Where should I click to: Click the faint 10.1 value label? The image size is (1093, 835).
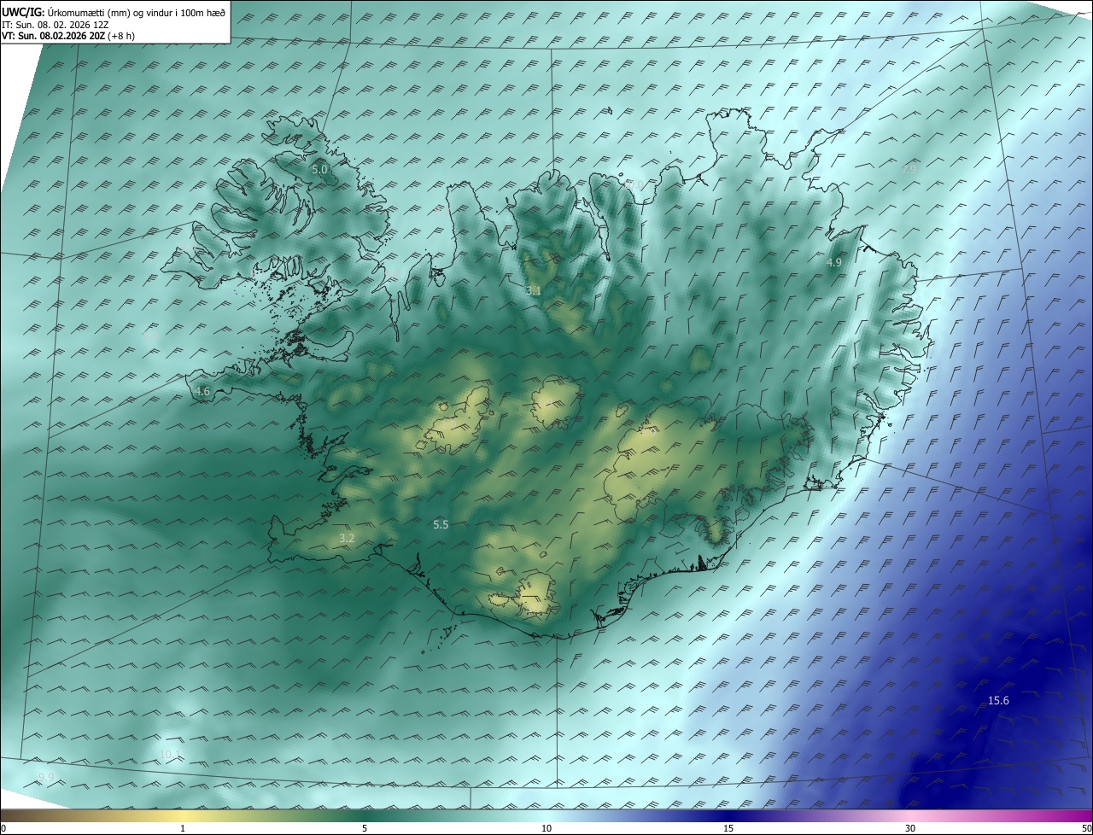[170, 754]
